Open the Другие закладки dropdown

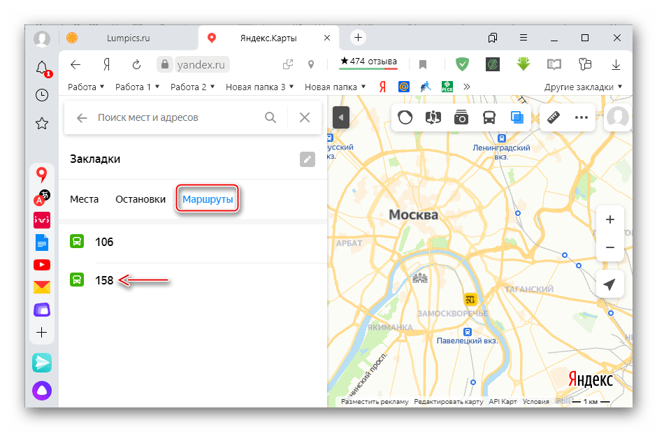(x=583, y=87)
